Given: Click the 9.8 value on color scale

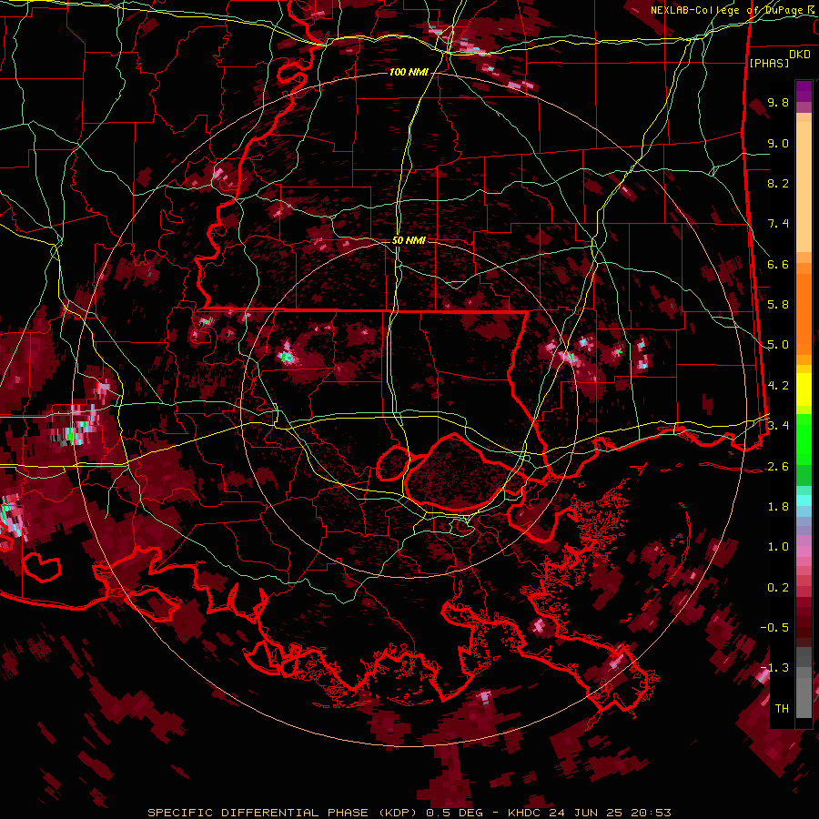Looking at the screenshot, I should [x=778, y=102].
